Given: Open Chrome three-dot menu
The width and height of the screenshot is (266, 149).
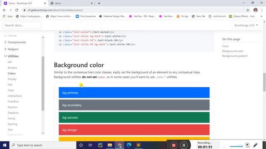Looking at the screenshot, I should 262,10.
